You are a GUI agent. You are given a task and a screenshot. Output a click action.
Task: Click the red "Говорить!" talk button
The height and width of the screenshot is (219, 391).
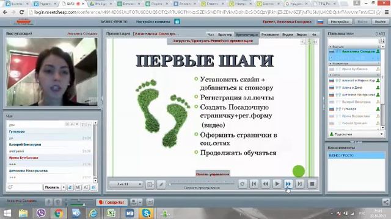pyautogui.click(x=112, y=203)
